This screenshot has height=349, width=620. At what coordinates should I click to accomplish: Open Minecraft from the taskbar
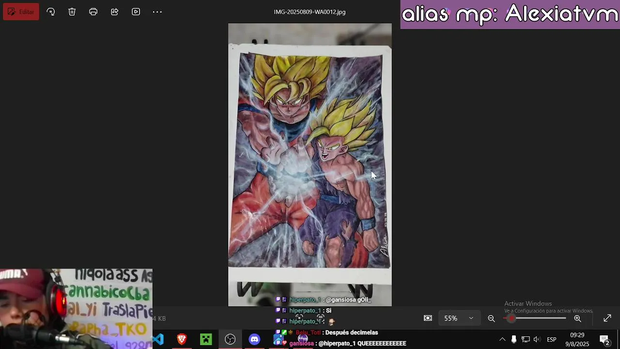click(206, 339)
